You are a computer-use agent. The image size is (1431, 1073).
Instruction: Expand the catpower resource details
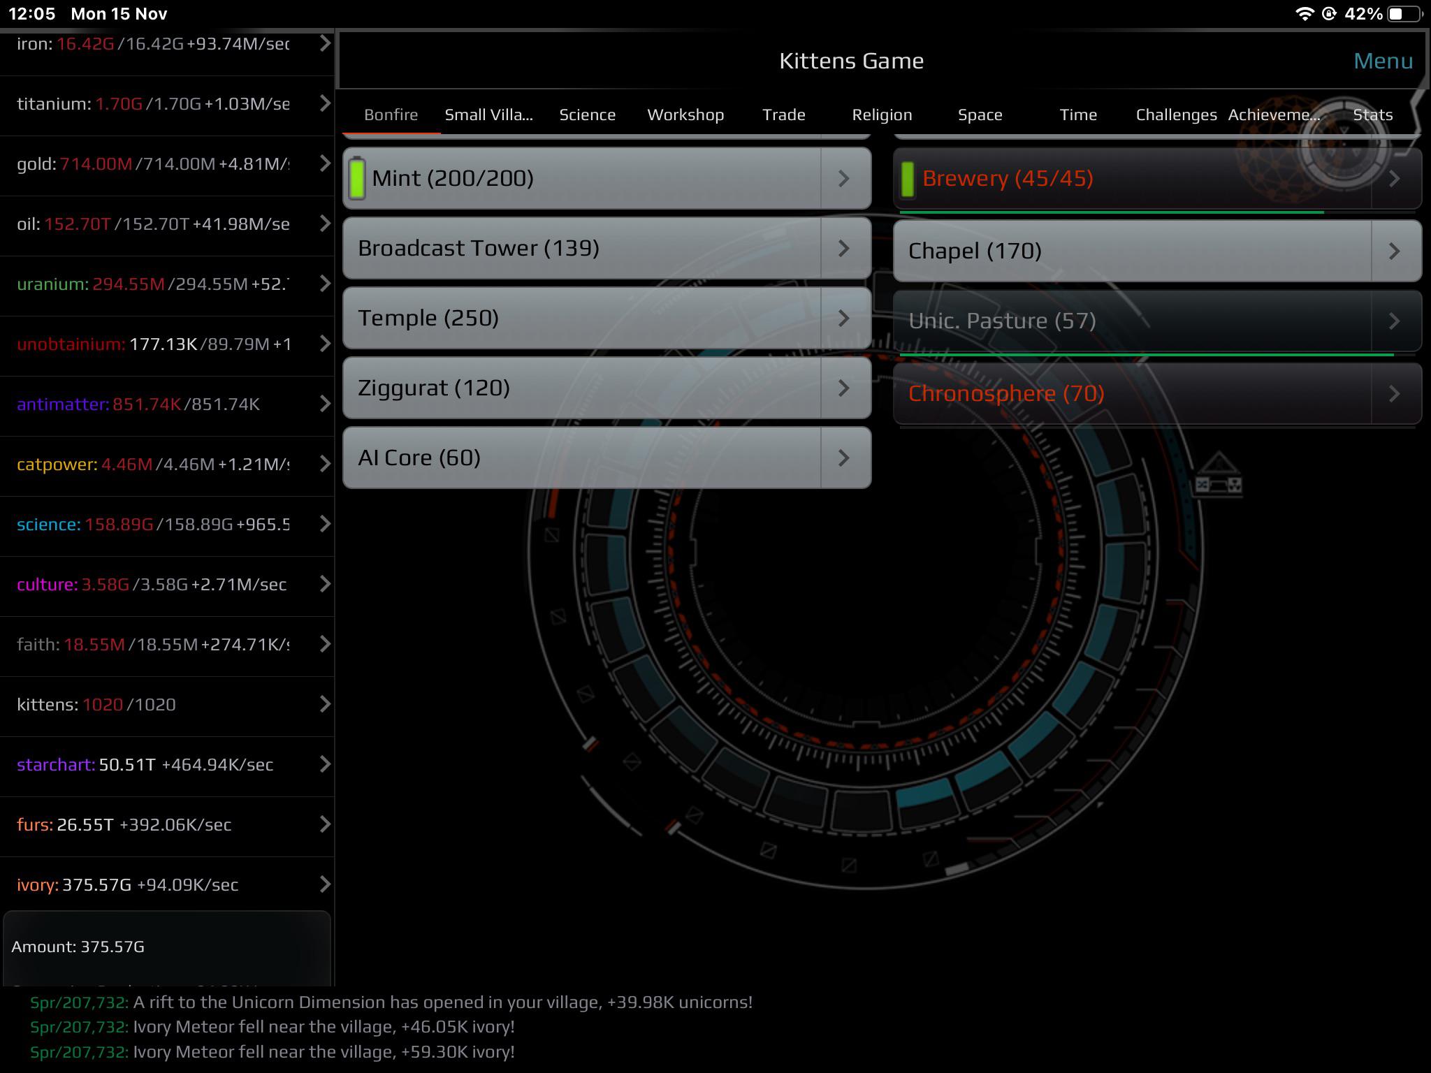click(324, 463)
